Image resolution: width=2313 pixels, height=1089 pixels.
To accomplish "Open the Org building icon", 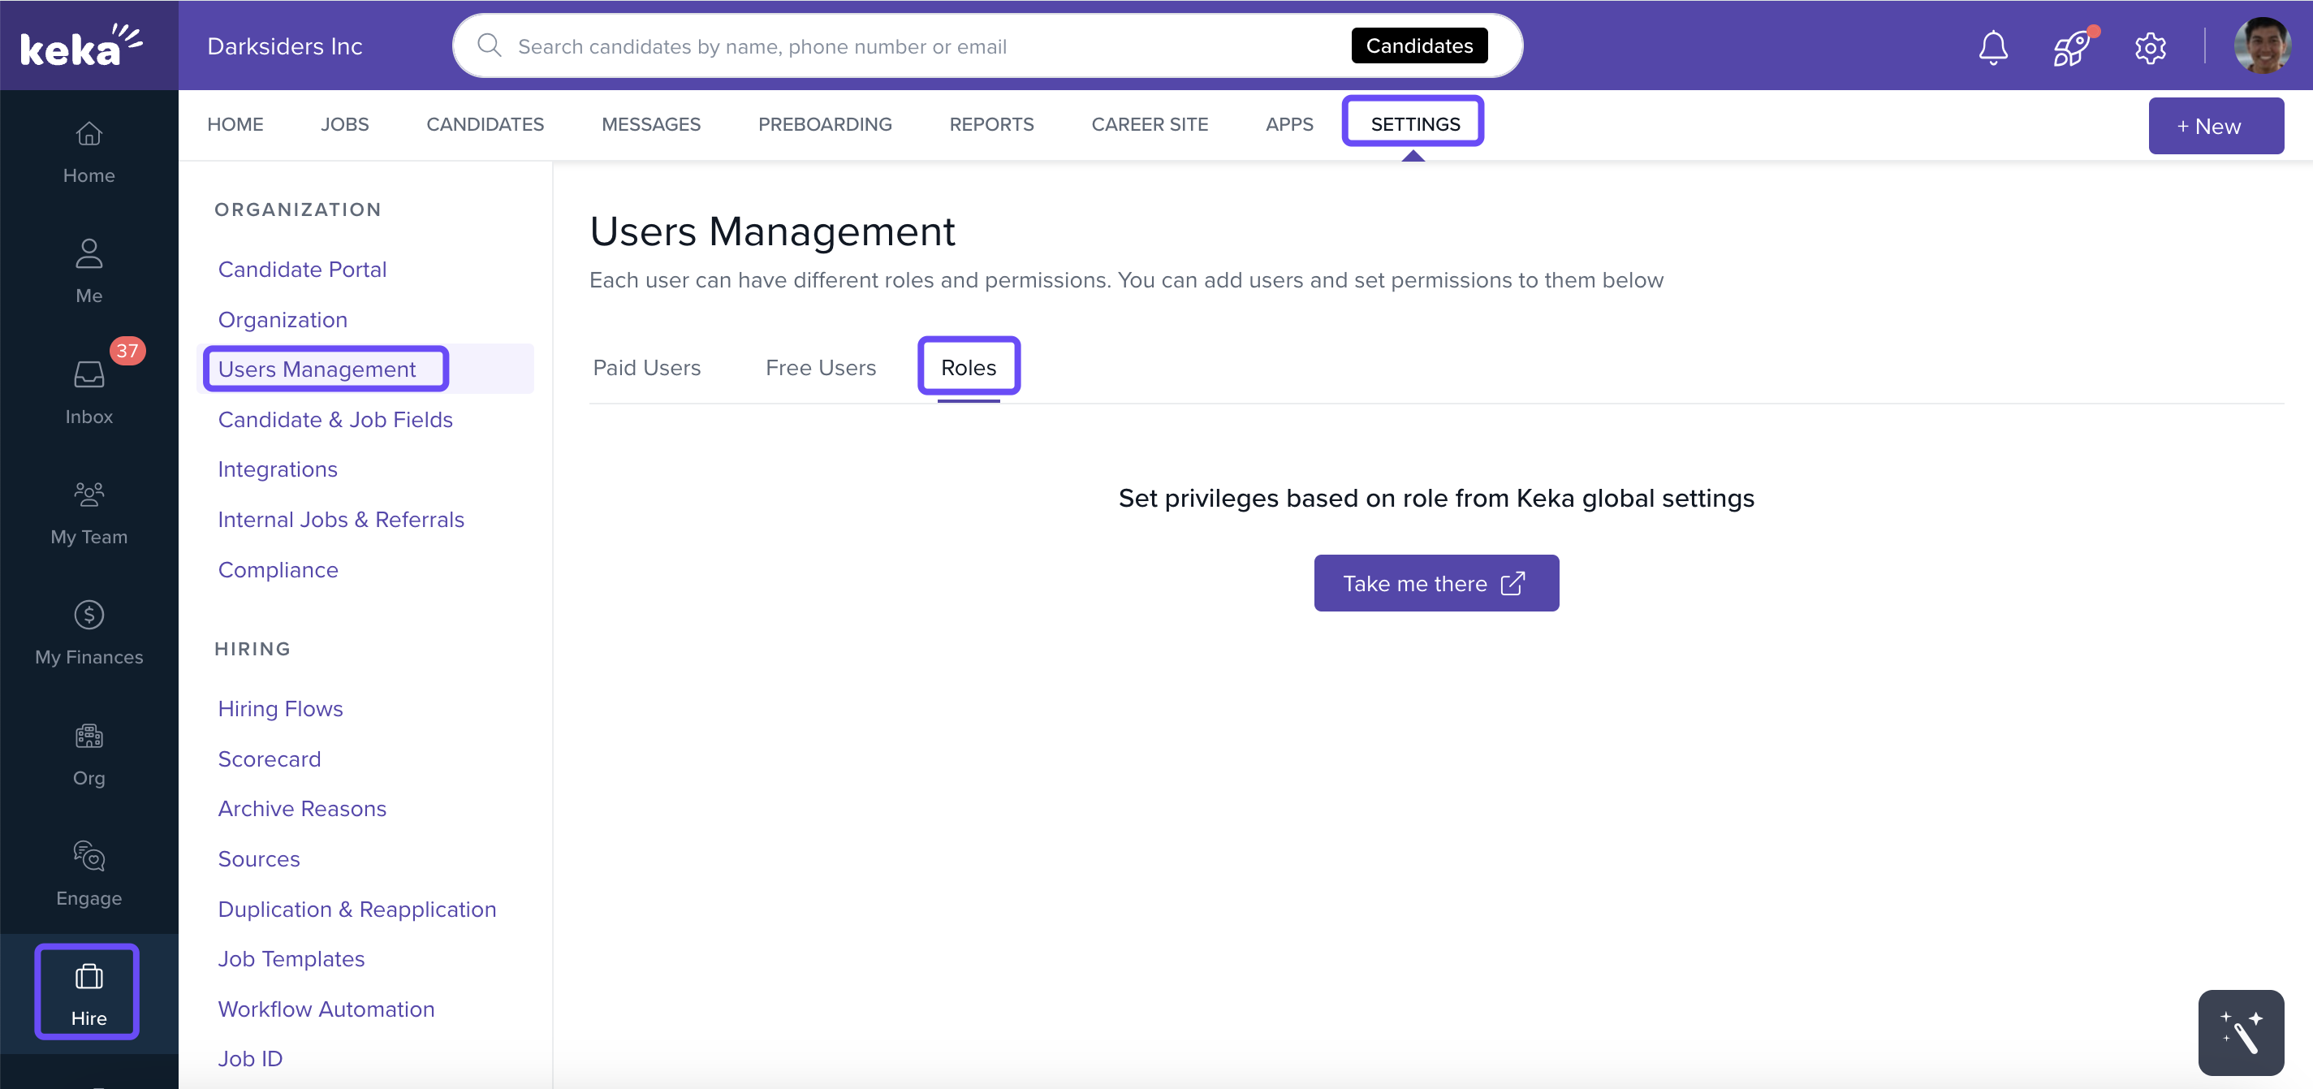I will [x=88, y=737].
